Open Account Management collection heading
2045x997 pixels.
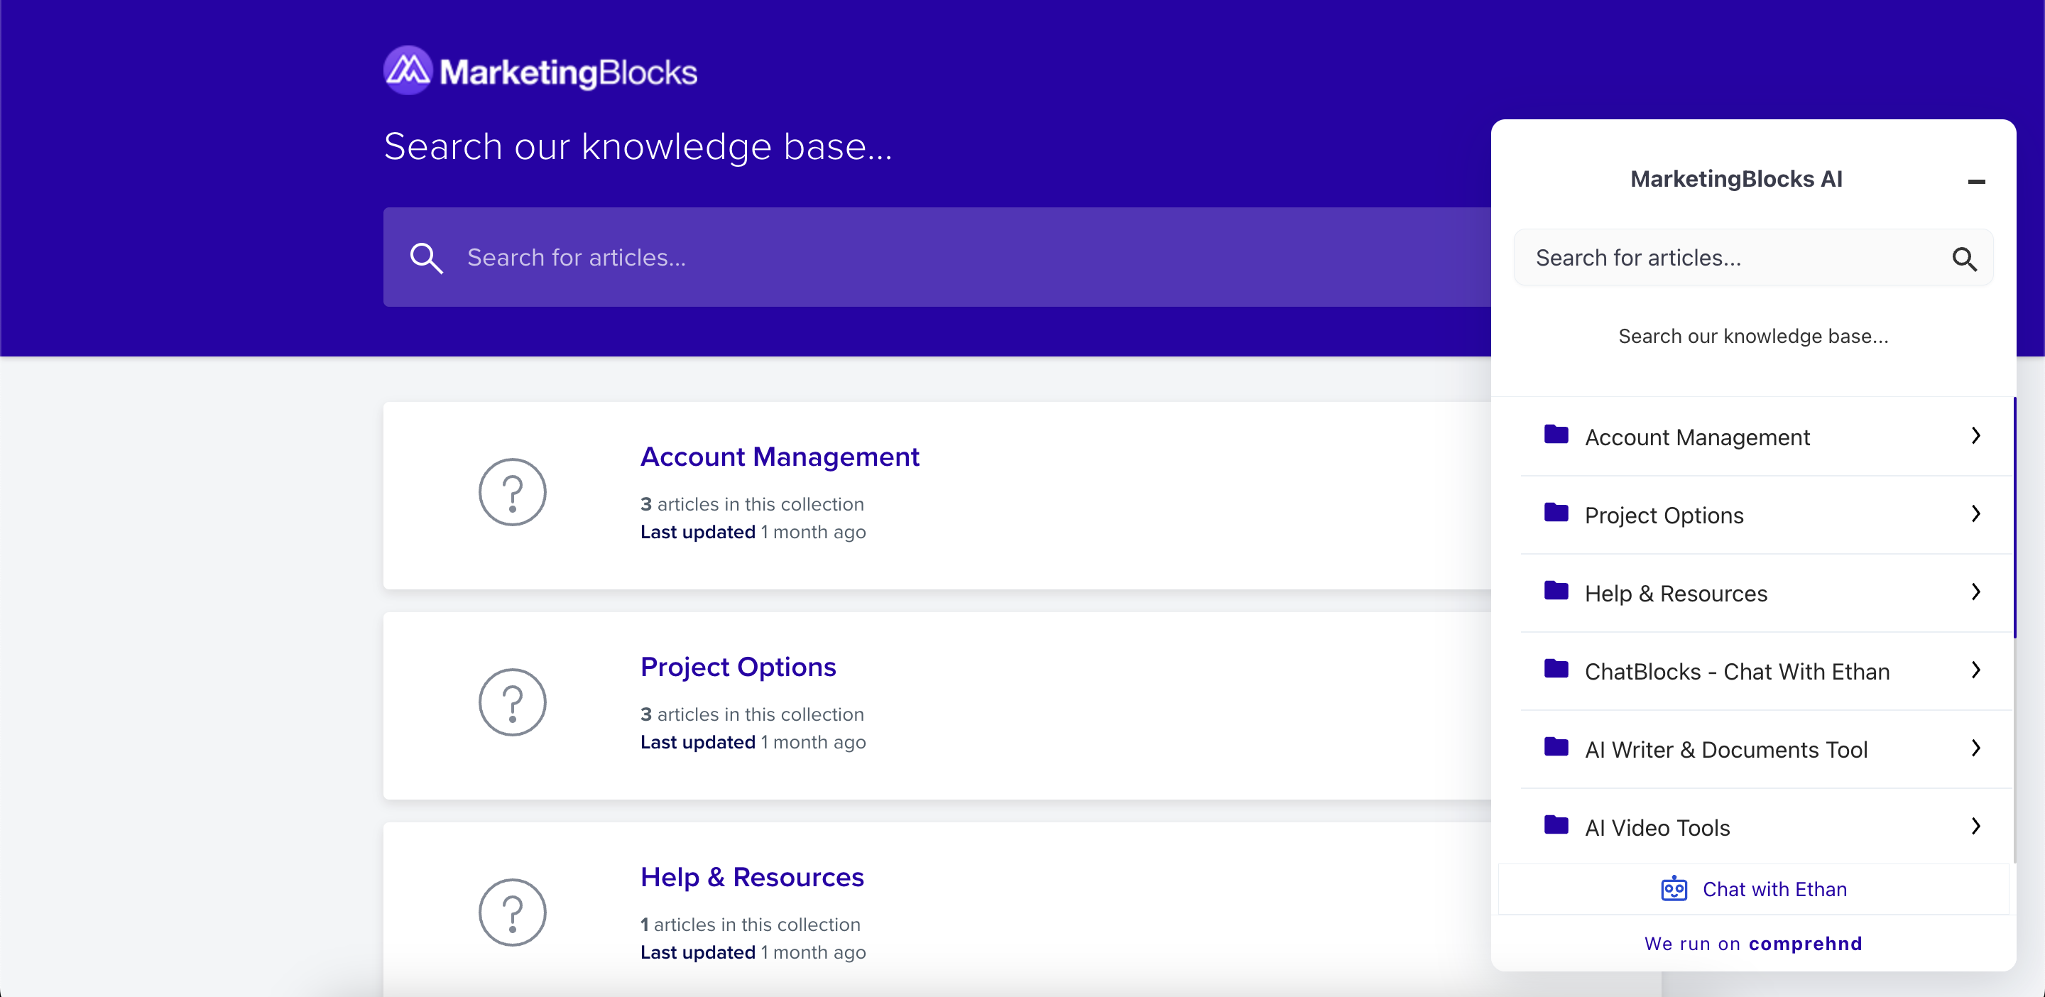(779, 457)
